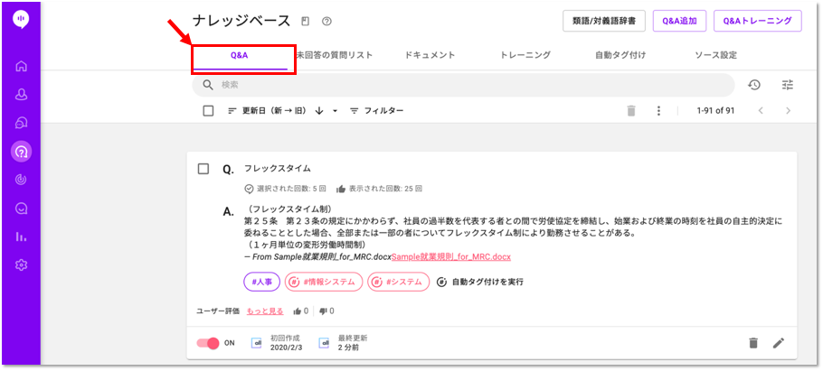The width and height of the screenshot is (823, 371).
Task: Click the ナレッジベース page title
Action: (241, 21)
